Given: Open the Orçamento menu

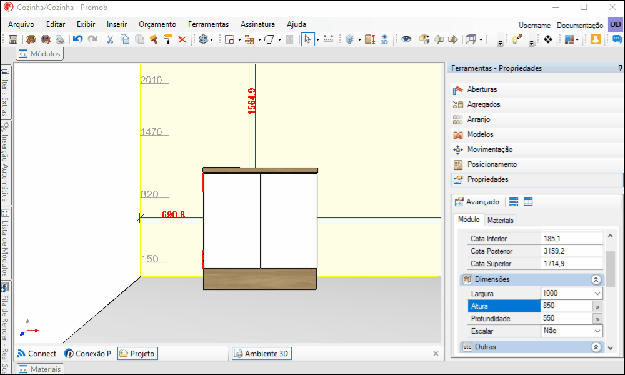Looking at the screenshot, I should [157, 24].
